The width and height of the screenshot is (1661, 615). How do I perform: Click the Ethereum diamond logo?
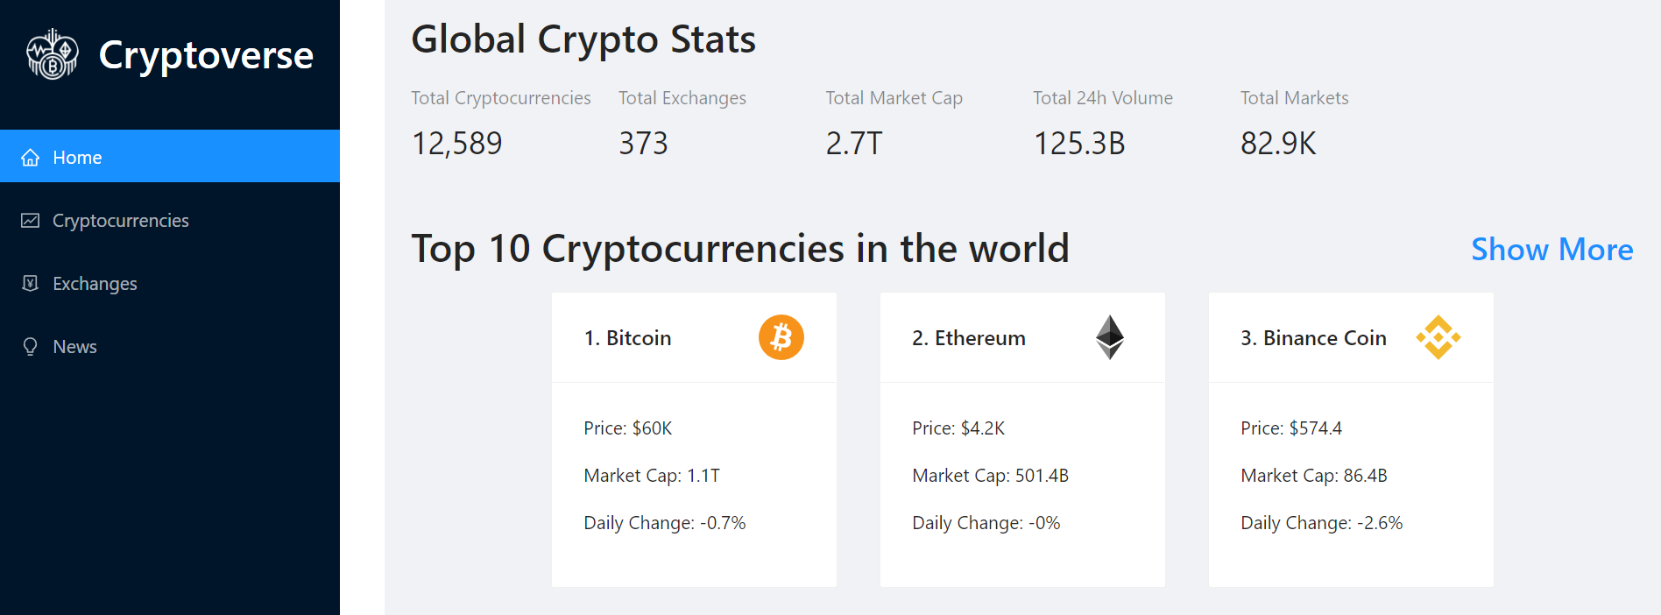point(1109,337)
